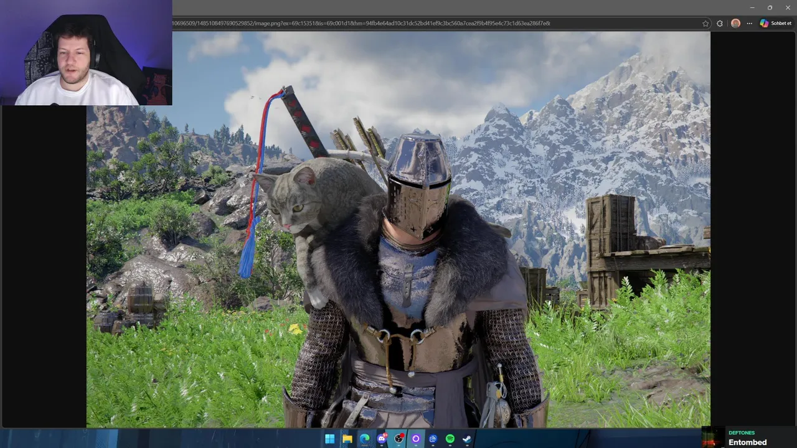This screenshot has width=797, height=448.
Task: Minimize the browser window
Action: (x=752, y=7)
